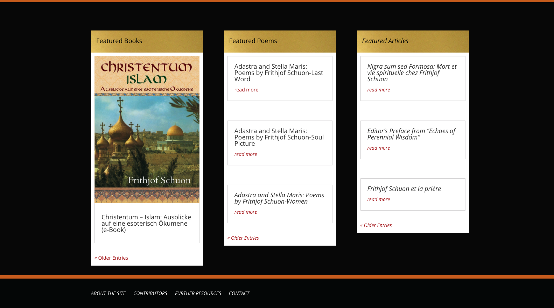Open the Christentum Islam book cover image

click(x=147, y=130)
